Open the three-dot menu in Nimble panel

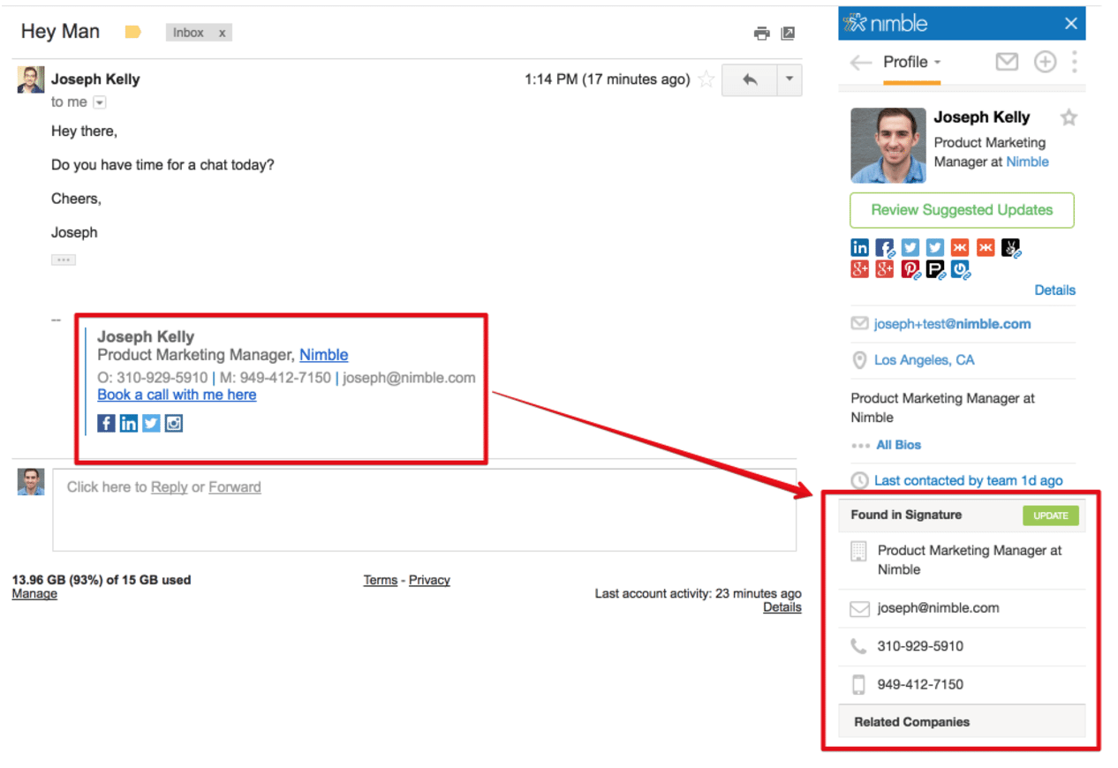click(1074, 62)
